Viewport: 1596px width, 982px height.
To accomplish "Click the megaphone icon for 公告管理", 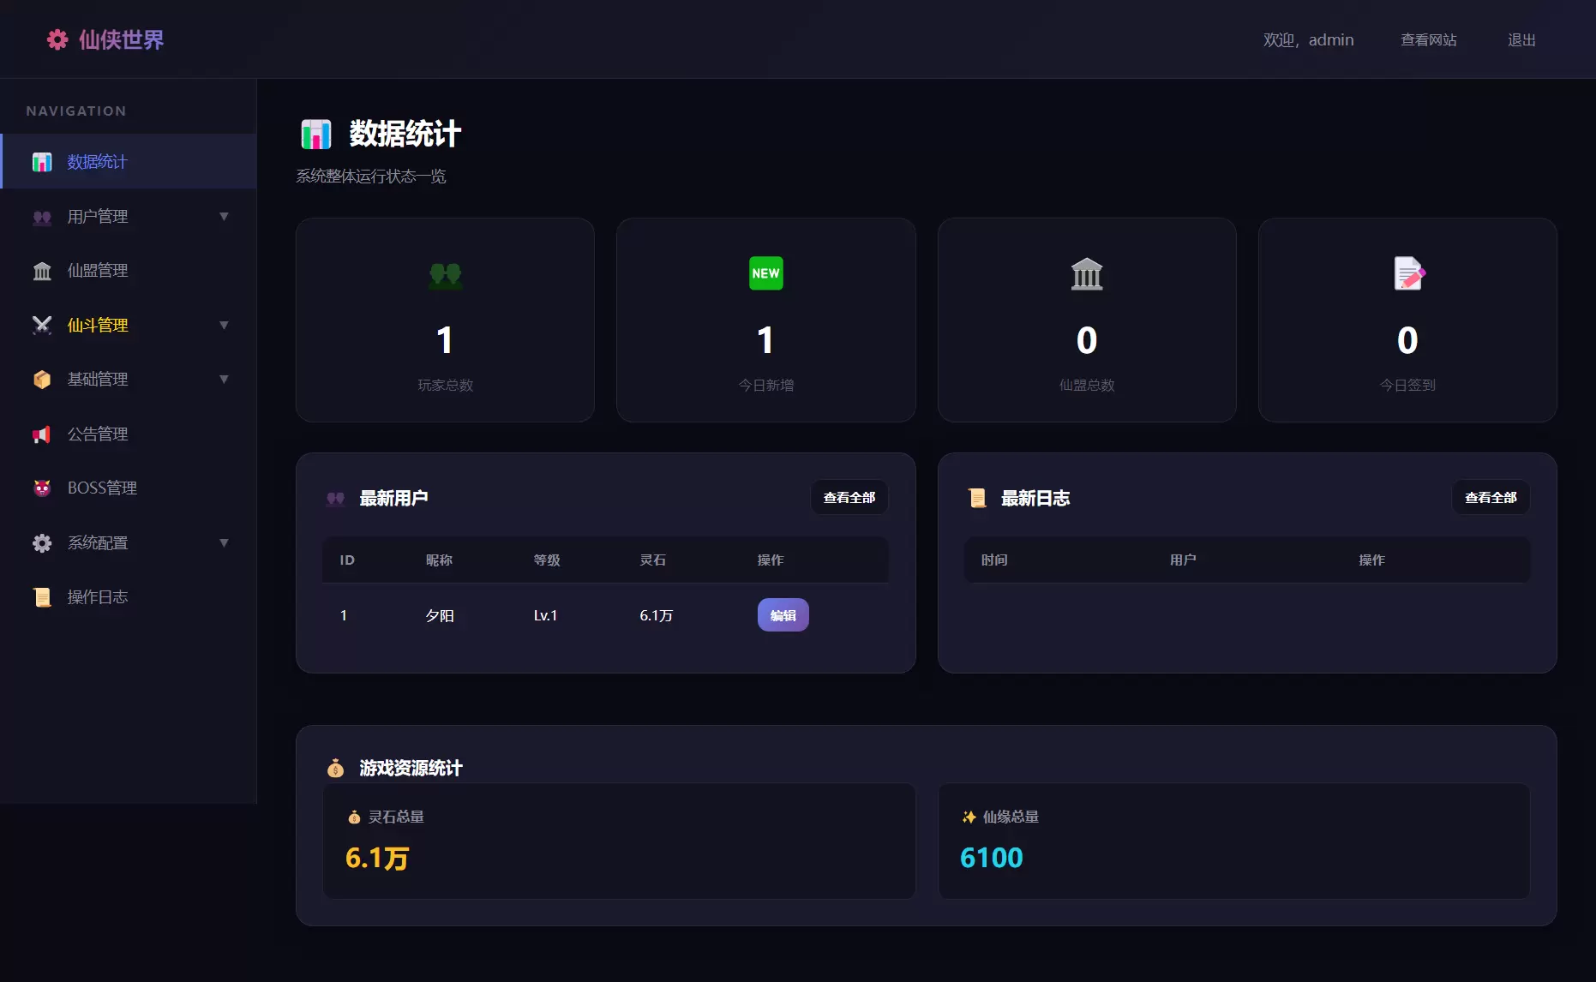I will (x=42, y=434).
